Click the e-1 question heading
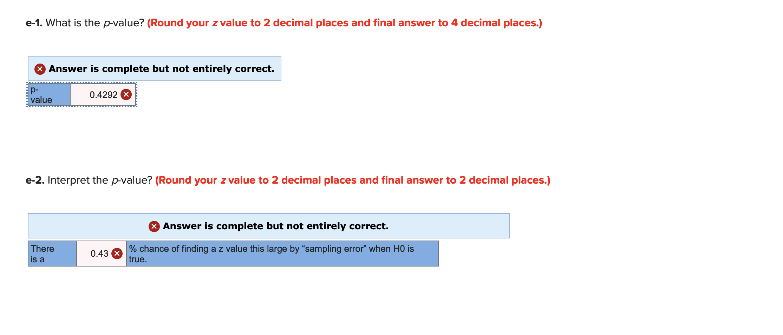This screenshot has height=335, width=783. (84, 22)
